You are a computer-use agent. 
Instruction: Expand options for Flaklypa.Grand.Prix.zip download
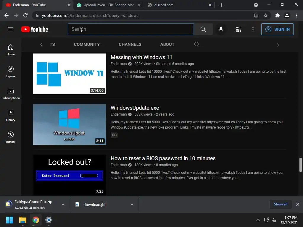(x=63, y=205)
